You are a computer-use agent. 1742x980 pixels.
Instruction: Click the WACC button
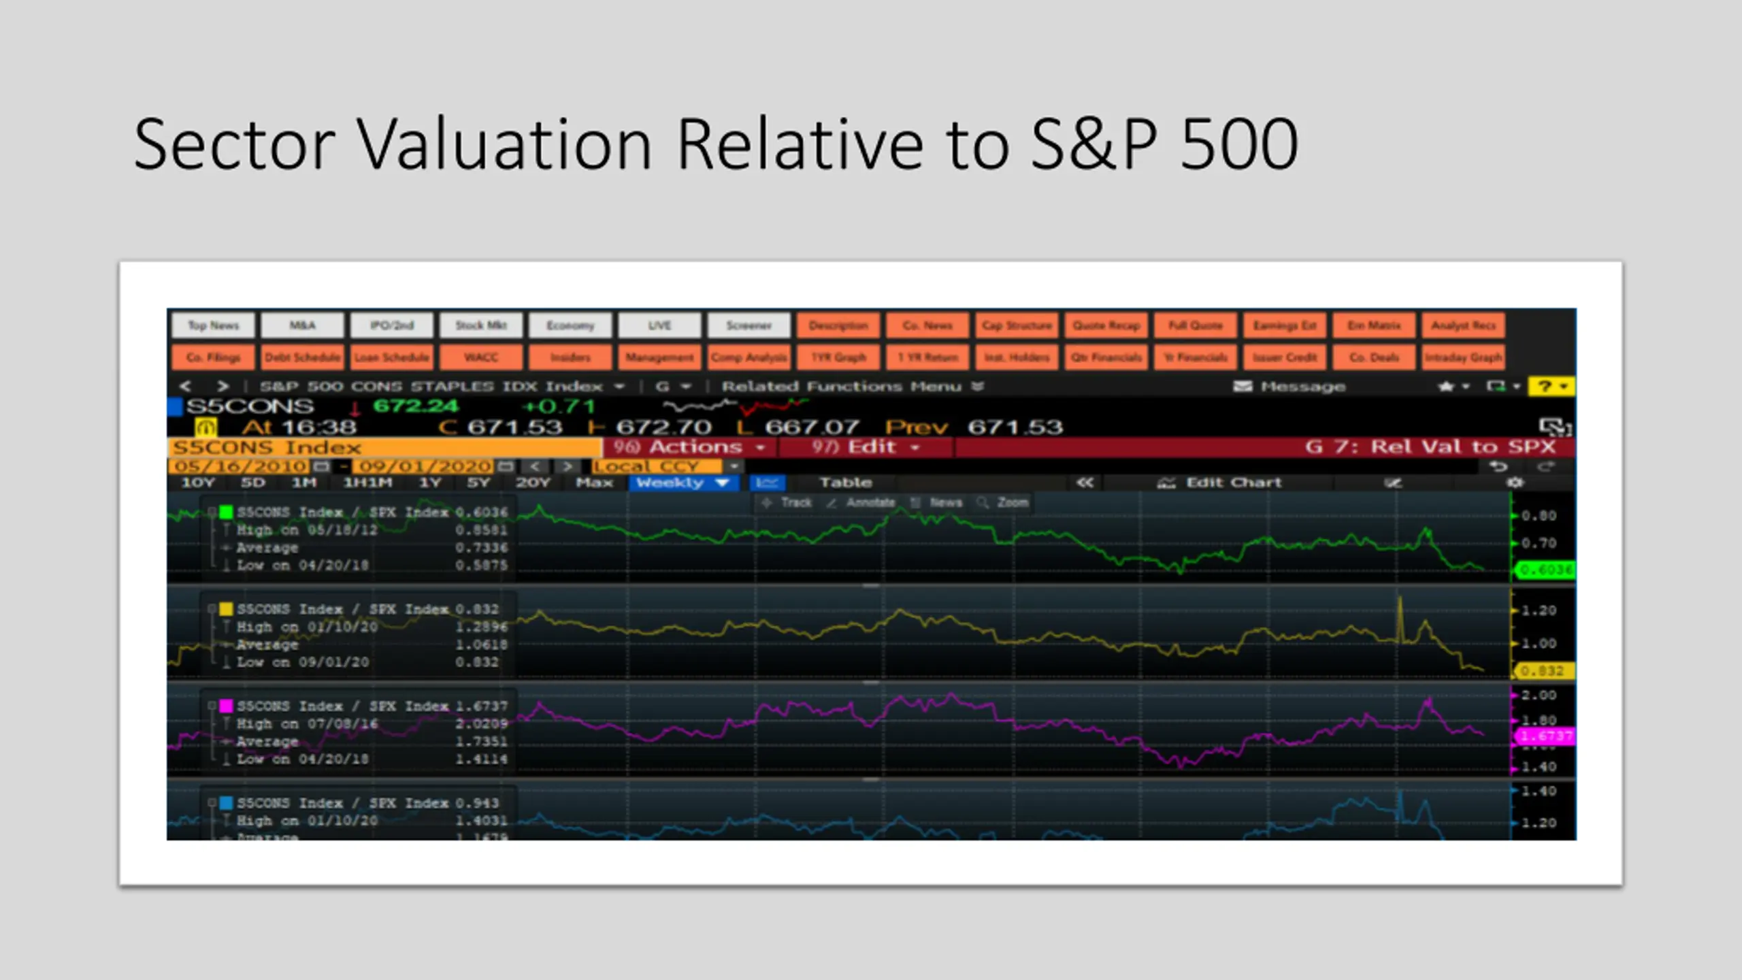pyautogui.click(x=481, y=357)
